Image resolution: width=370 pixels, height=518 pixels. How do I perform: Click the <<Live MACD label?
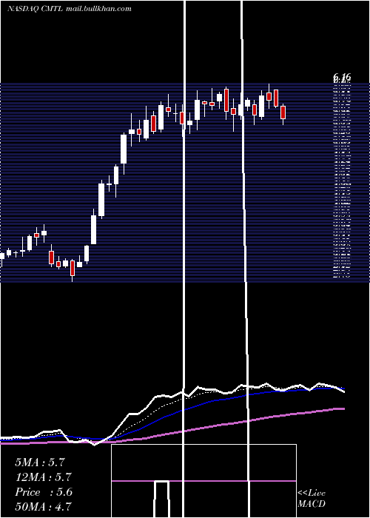click(312, 499)
